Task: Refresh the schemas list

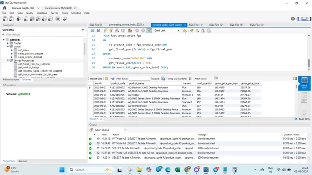Action: pyautogui.click(x=83, y=30)
